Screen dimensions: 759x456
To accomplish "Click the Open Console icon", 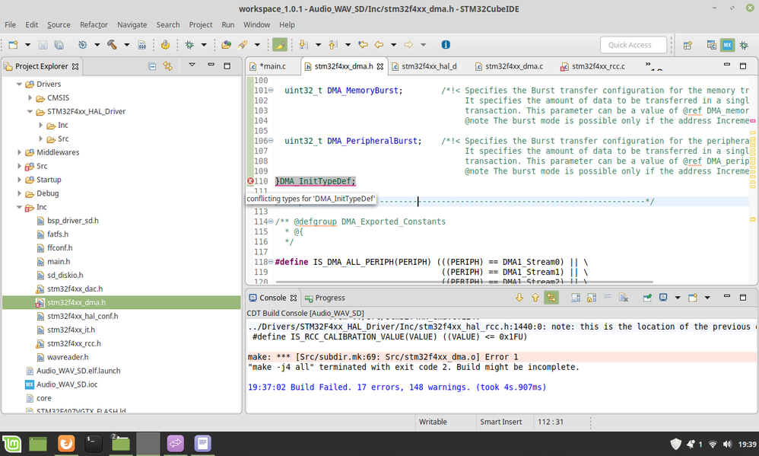I will click(x=693, y=298).
